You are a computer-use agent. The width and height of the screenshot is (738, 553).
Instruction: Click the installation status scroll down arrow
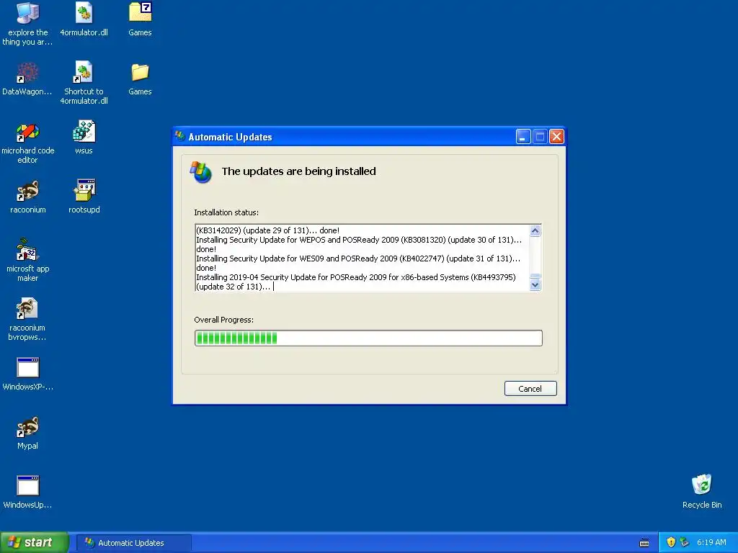(535, 285)
